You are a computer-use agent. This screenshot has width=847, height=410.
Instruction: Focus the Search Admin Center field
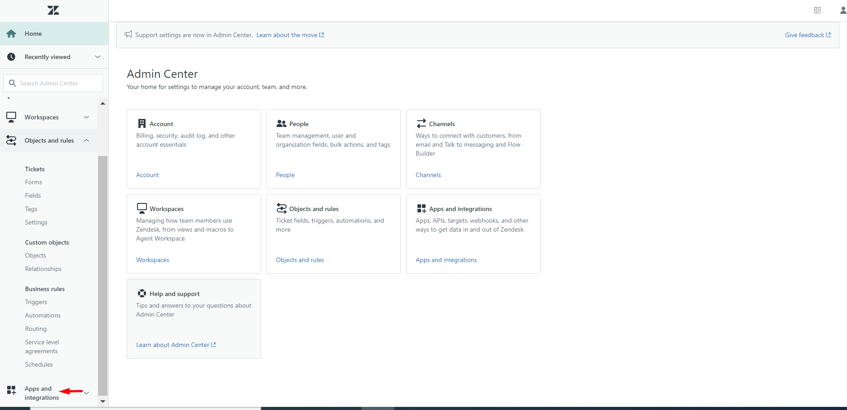[53, 83]
